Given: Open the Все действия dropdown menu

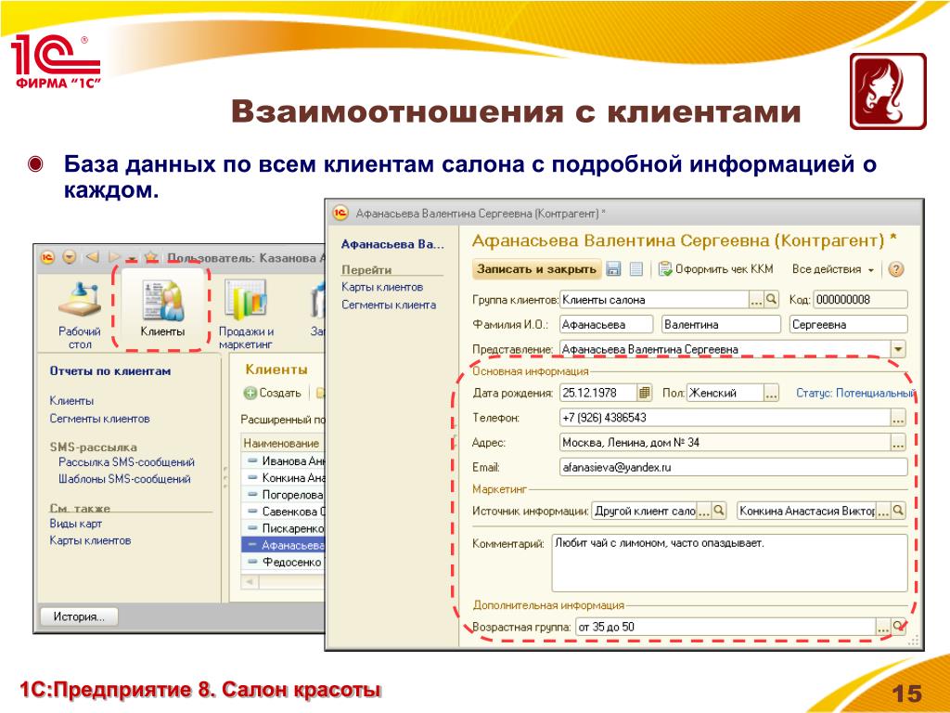Looking at the screenshot, I should (x=833, y=269).
